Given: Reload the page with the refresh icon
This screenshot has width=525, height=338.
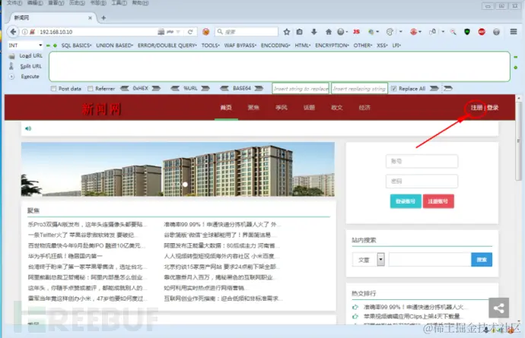Looking at the screenshot, I should coord(190,32).
